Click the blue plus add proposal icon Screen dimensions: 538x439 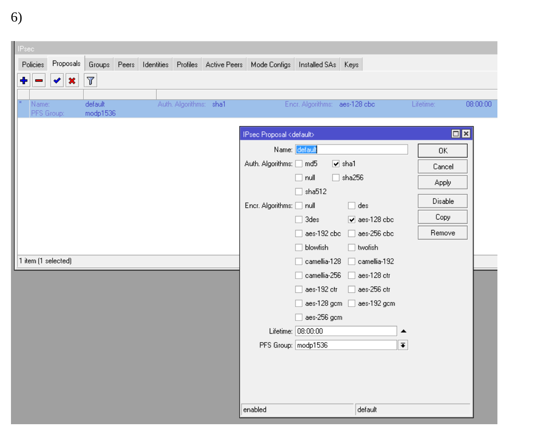pos(24,81)
